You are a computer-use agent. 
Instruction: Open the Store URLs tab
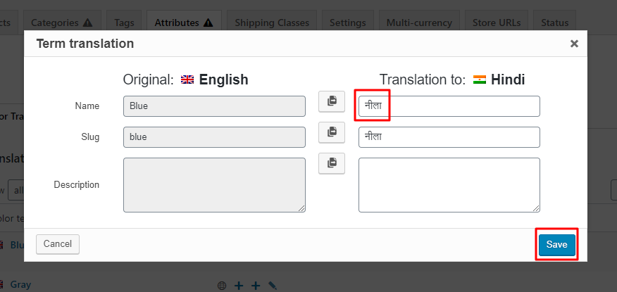497,23
